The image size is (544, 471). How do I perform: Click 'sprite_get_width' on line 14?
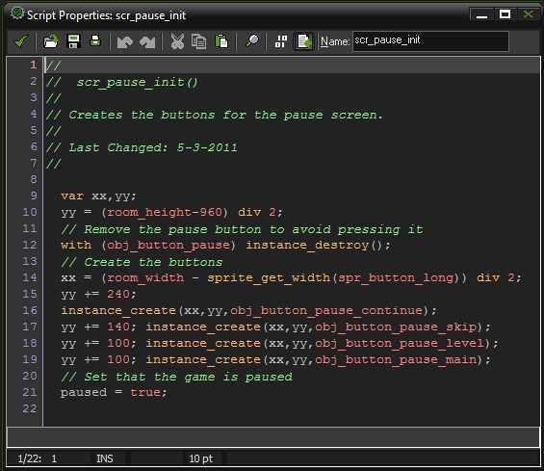point(269,278)
